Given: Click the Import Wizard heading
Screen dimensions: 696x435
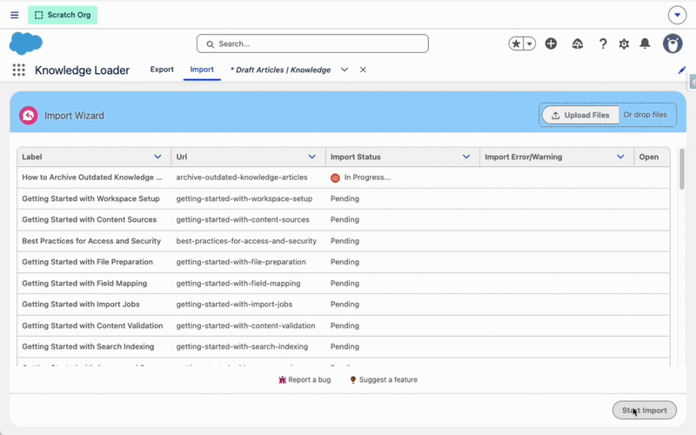Looking at the screenshot, I should click(74, 116).
